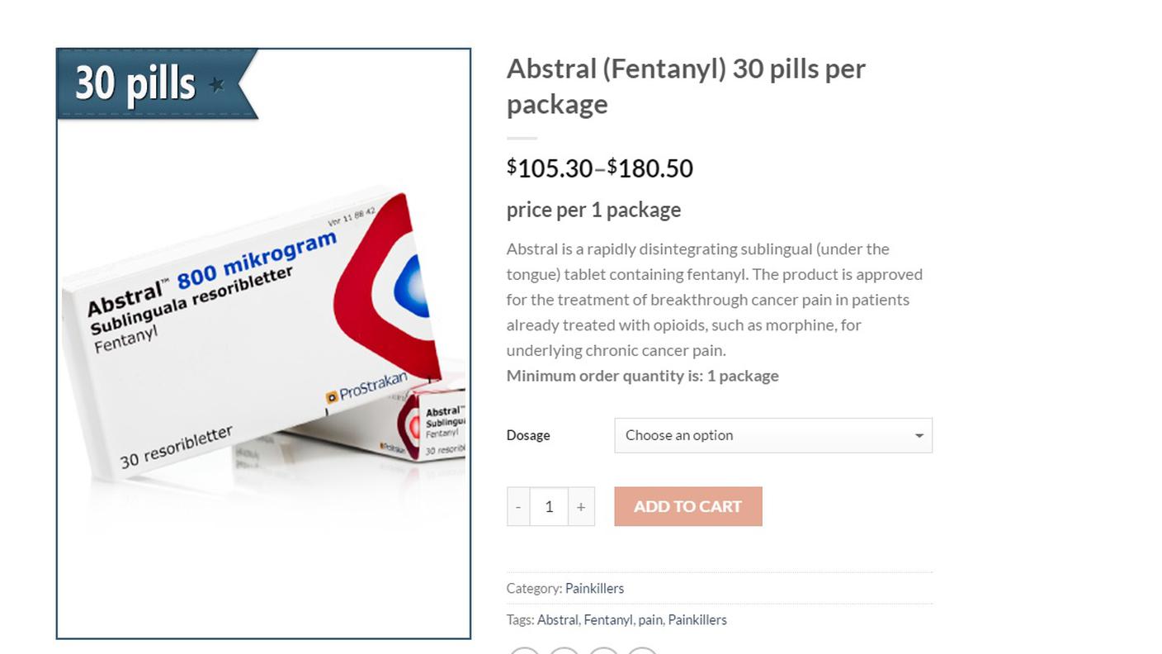
Task: Click the 30 pills ribbon badge
Action: coord(157,84)
